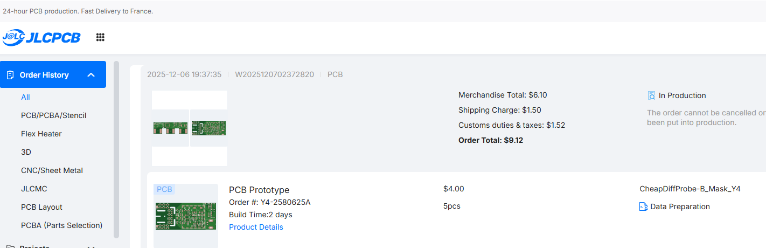Click the JLCPCB logo
Screen dimensions: 766x248
click(41, 37)
